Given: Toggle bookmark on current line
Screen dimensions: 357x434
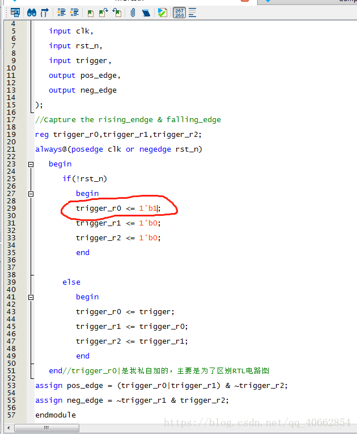Looking at the screenshot, I should click(x=91, y=13).
